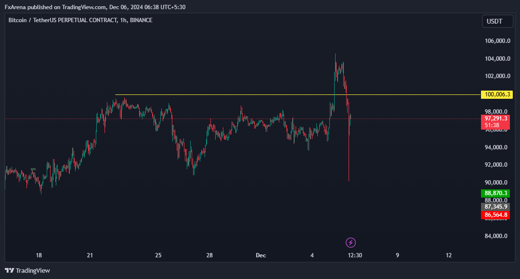Click the green 88,870.3 price tag
The width and height of the screenshot is (520, 279).
(x=495, y=193)
